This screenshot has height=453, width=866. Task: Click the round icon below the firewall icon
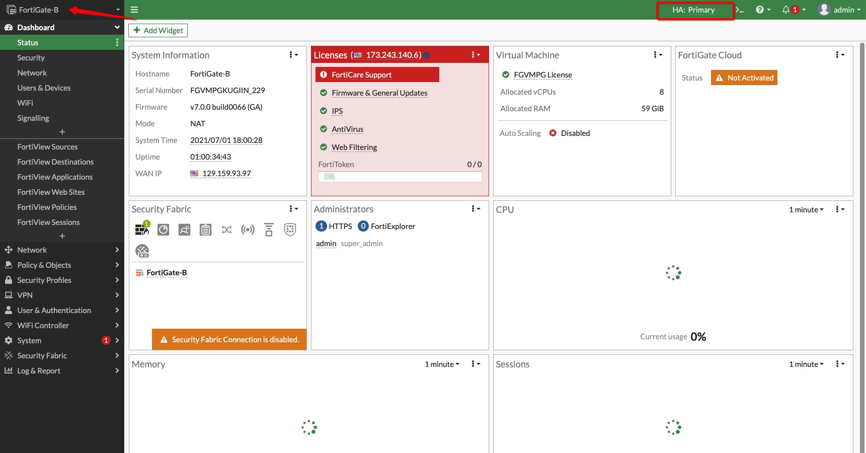142,251
